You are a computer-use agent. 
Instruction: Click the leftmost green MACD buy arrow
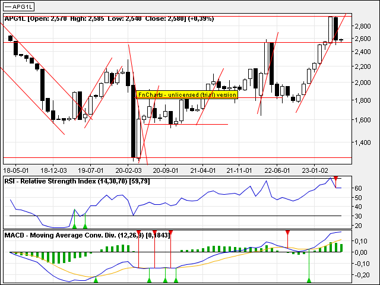(x=96, y=280)
